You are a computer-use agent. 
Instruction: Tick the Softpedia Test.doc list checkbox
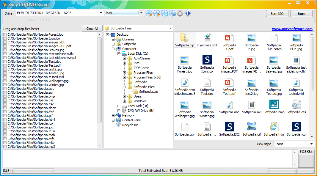pos(5,62)
